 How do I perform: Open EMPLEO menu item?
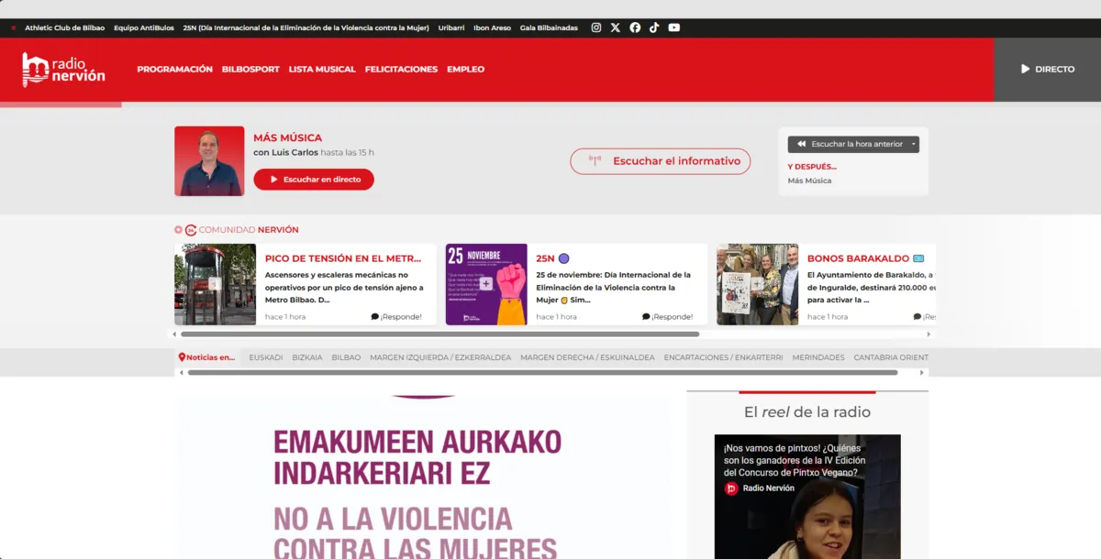465,69
